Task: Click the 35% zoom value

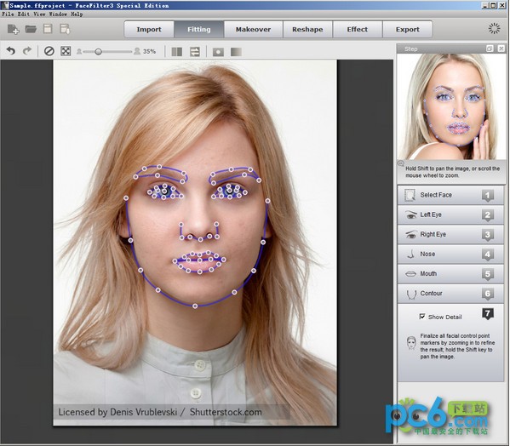Action: click(x=149, y=51)
